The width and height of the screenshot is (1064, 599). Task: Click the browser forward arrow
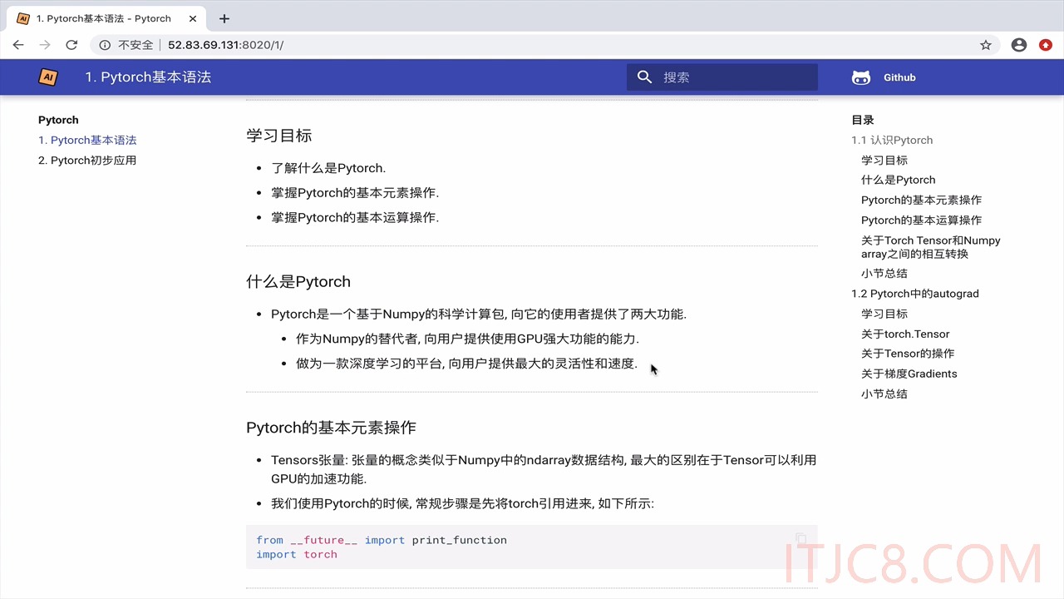[45, 45]
